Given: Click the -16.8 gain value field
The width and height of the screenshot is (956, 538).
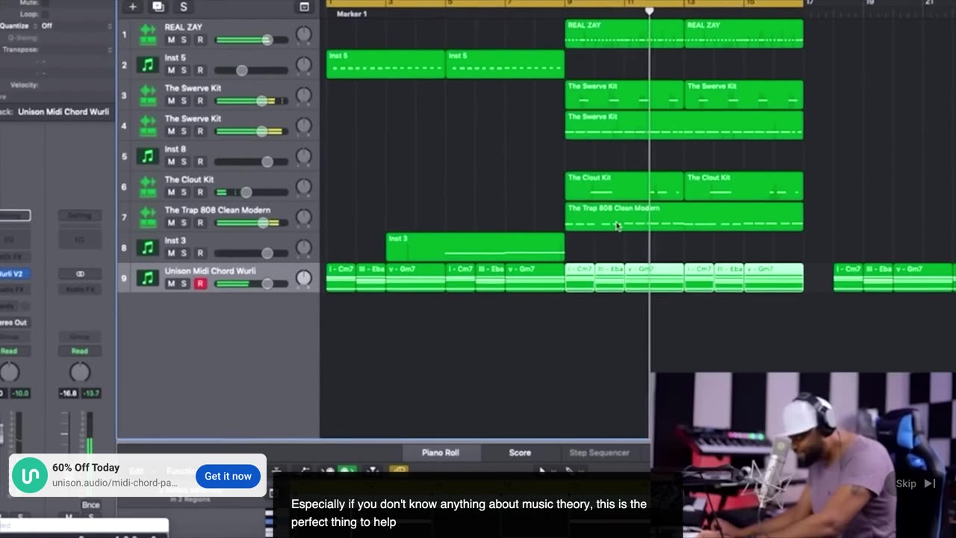Looking at the screenshot, I should [68, 393].
